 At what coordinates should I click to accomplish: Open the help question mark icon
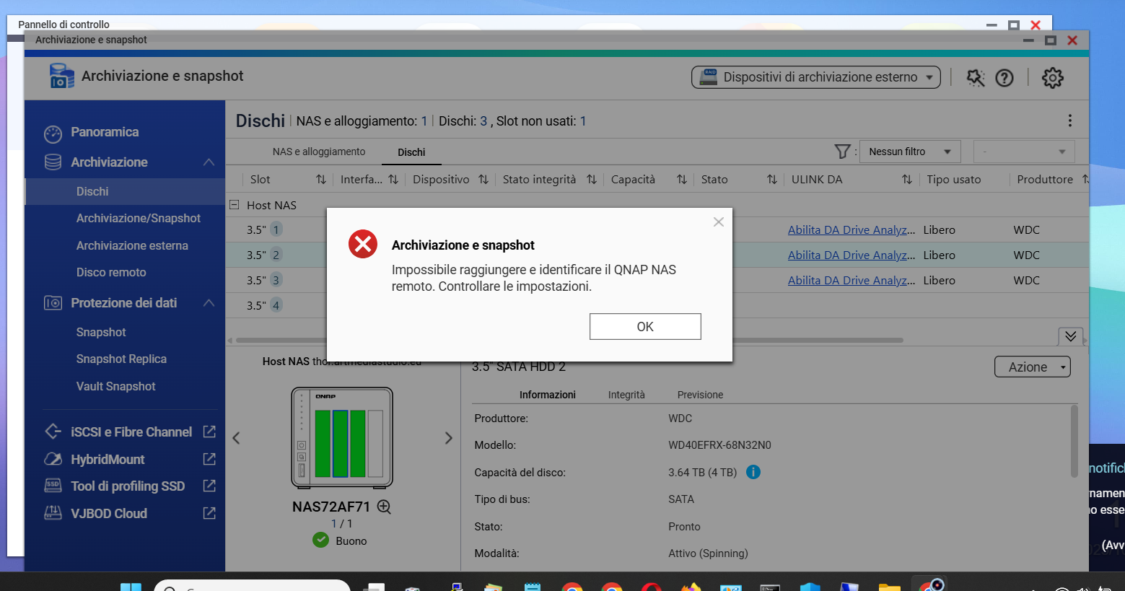click(1004, 78)
